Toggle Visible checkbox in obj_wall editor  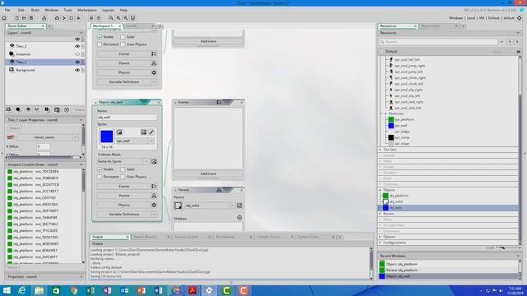tap(100, 169)
